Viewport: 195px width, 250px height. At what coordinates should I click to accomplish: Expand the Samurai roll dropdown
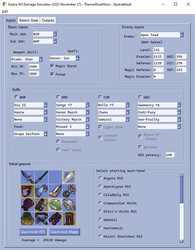pos(113,119)
